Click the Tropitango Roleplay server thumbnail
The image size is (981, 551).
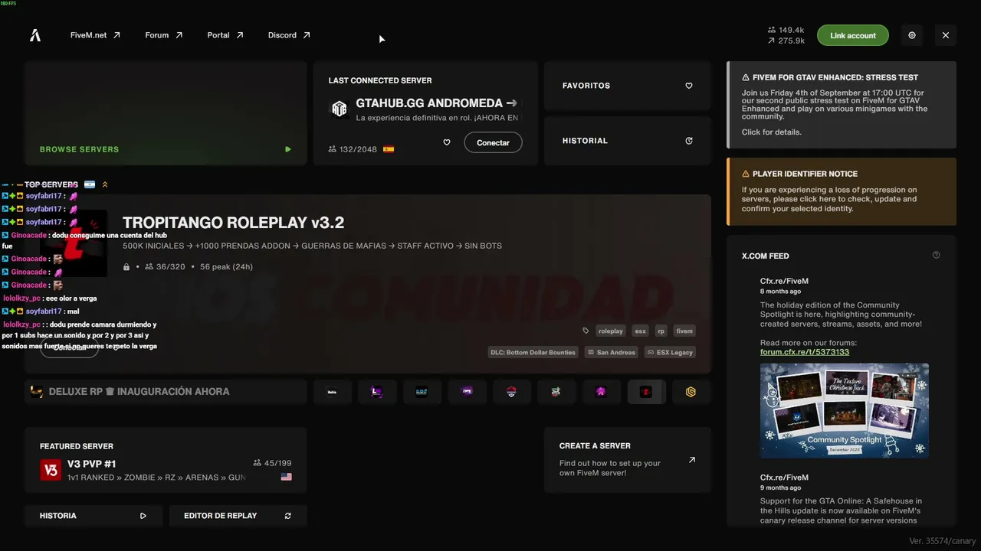74,243
